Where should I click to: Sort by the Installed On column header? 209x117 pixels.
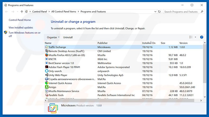[x=151, y=43]
